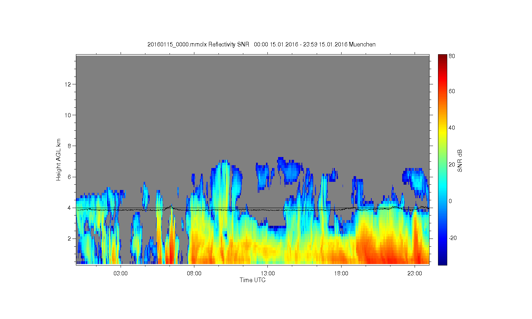This screenshot has width=532, height=319.
Task: Click the 'SNR dB' colorbar label
Action: [x=460, y=161]
